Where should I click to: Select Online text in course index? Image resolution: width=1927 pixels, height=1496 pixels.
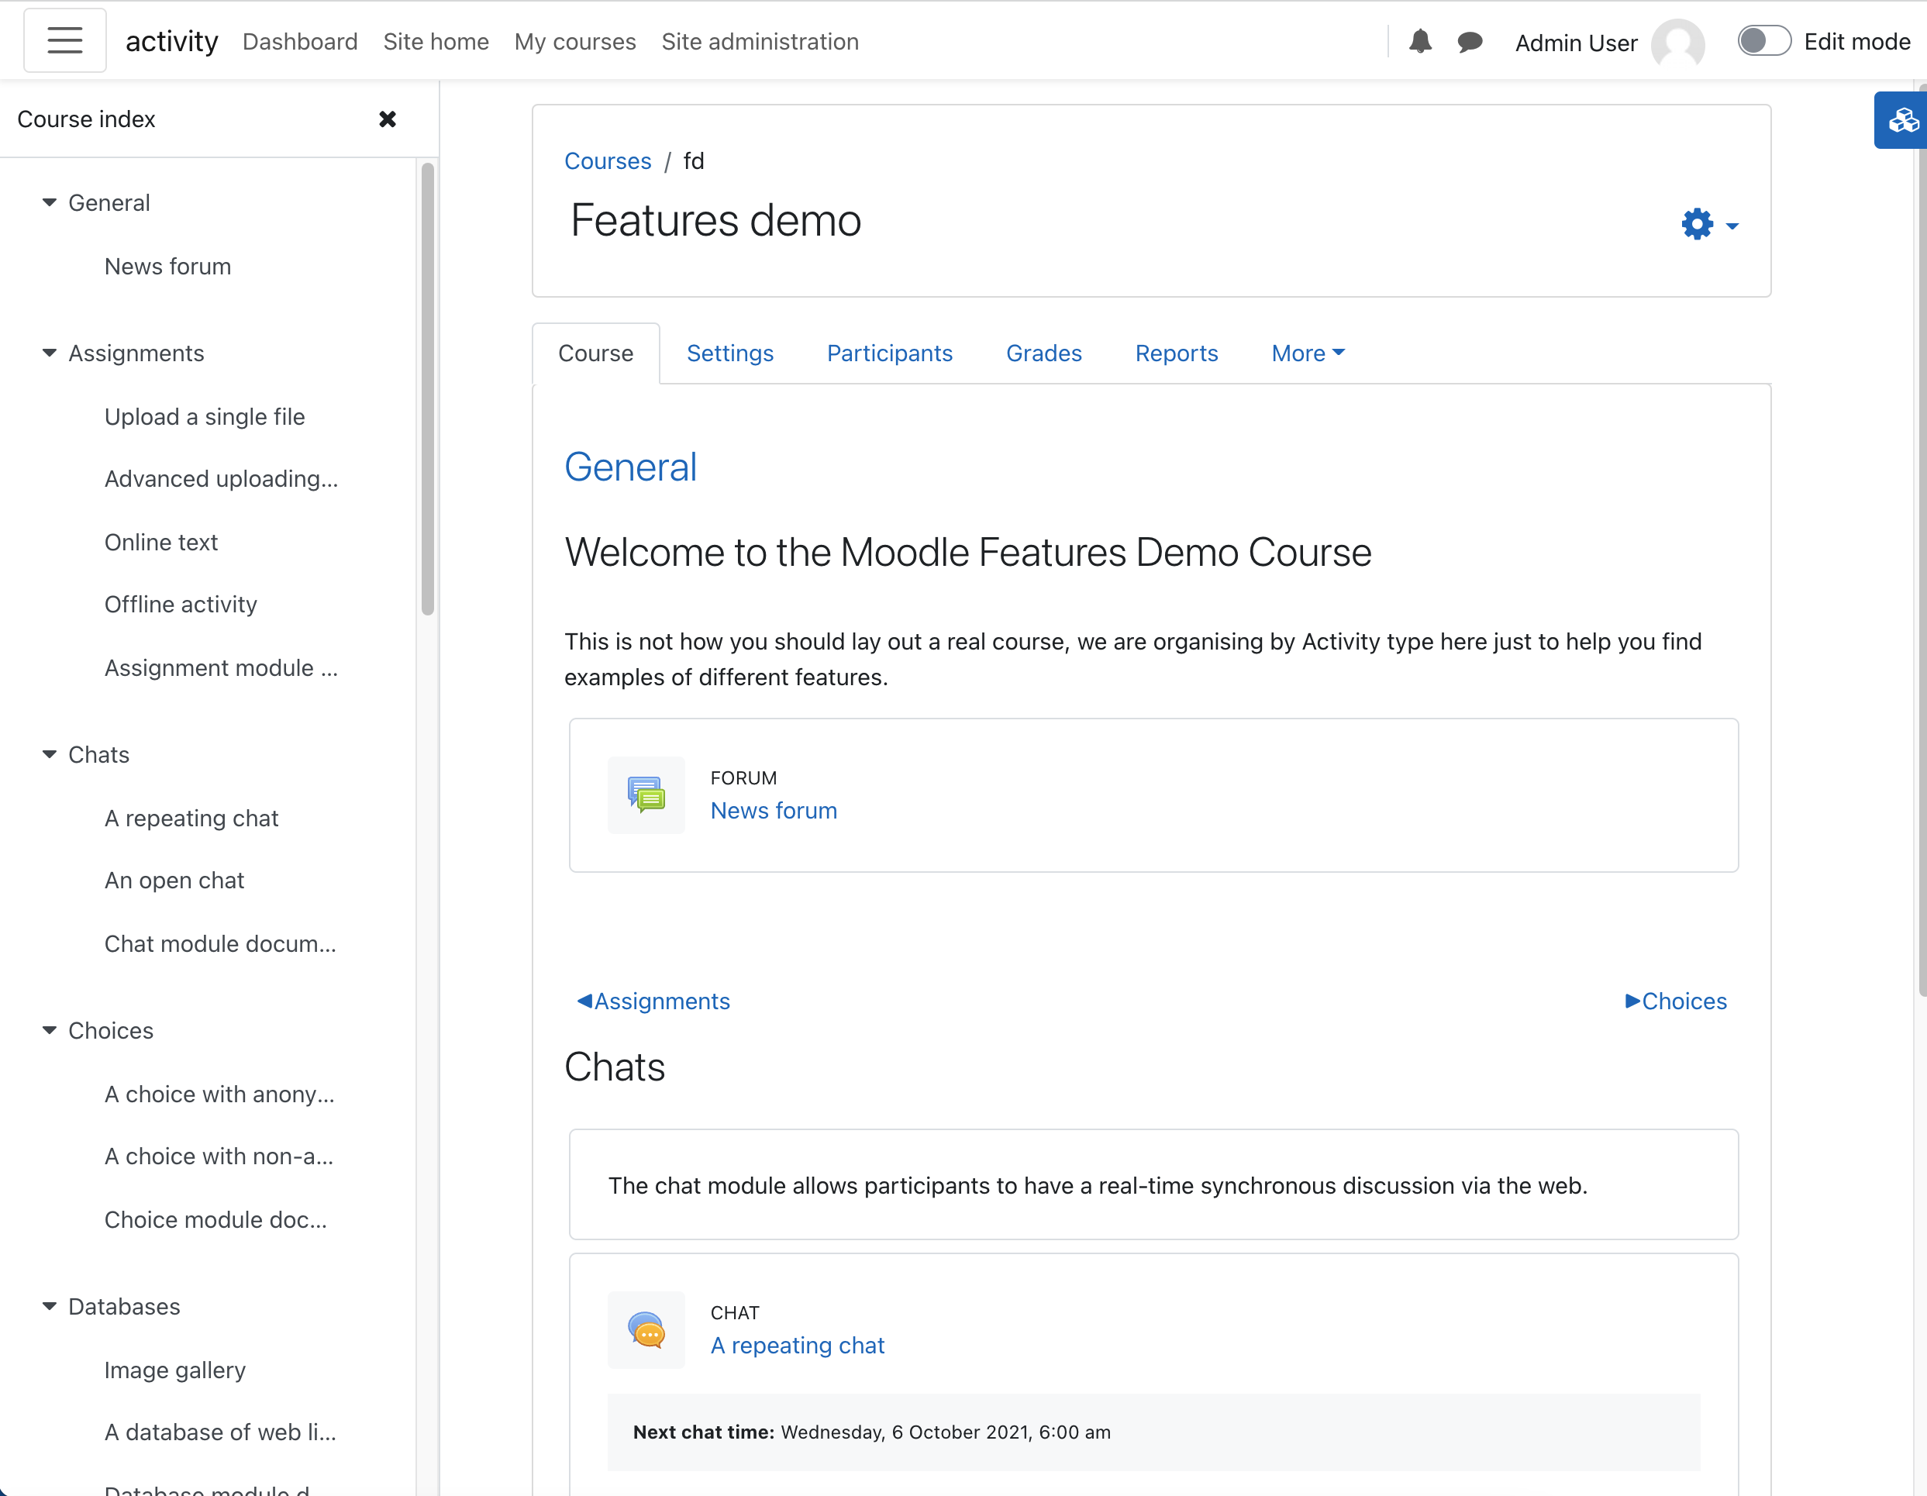pyautogui.click(x=160, y=542)
